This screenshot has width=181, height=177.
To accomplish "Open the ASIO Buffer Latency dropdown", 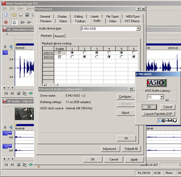I will tap(162, 97).
